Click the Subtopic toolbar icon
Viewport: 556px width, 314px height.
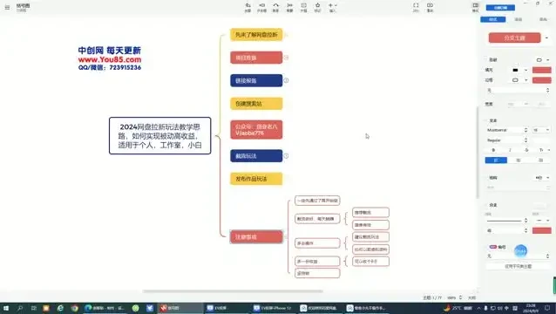pyautogui.click(x=261, y=7)
